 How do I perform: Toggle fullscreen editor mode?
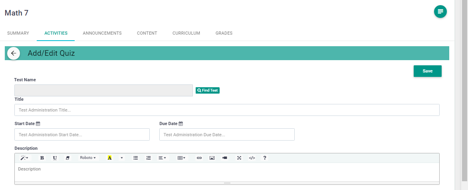pyautogui.click(x=239, y=158)
